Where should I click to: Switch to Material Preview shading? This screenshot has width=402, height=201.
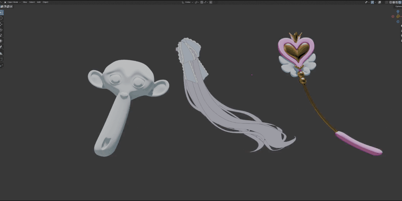(x=397, y=2)
